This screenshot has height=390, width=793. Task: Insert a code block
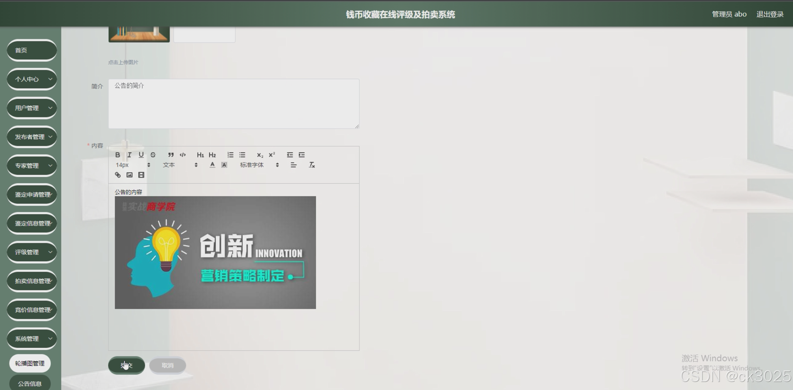click(x=183, y=155)
